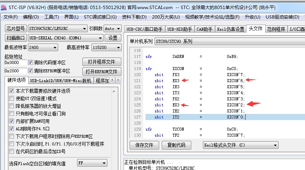Toggle 内部扩展RAM可用 checkbox

[x=11, y=121]
